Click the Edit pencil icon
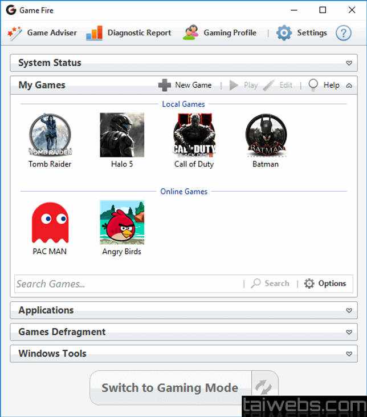Image resolution: width=367 pixels, height=417 pixels. (x=268, y=85)
